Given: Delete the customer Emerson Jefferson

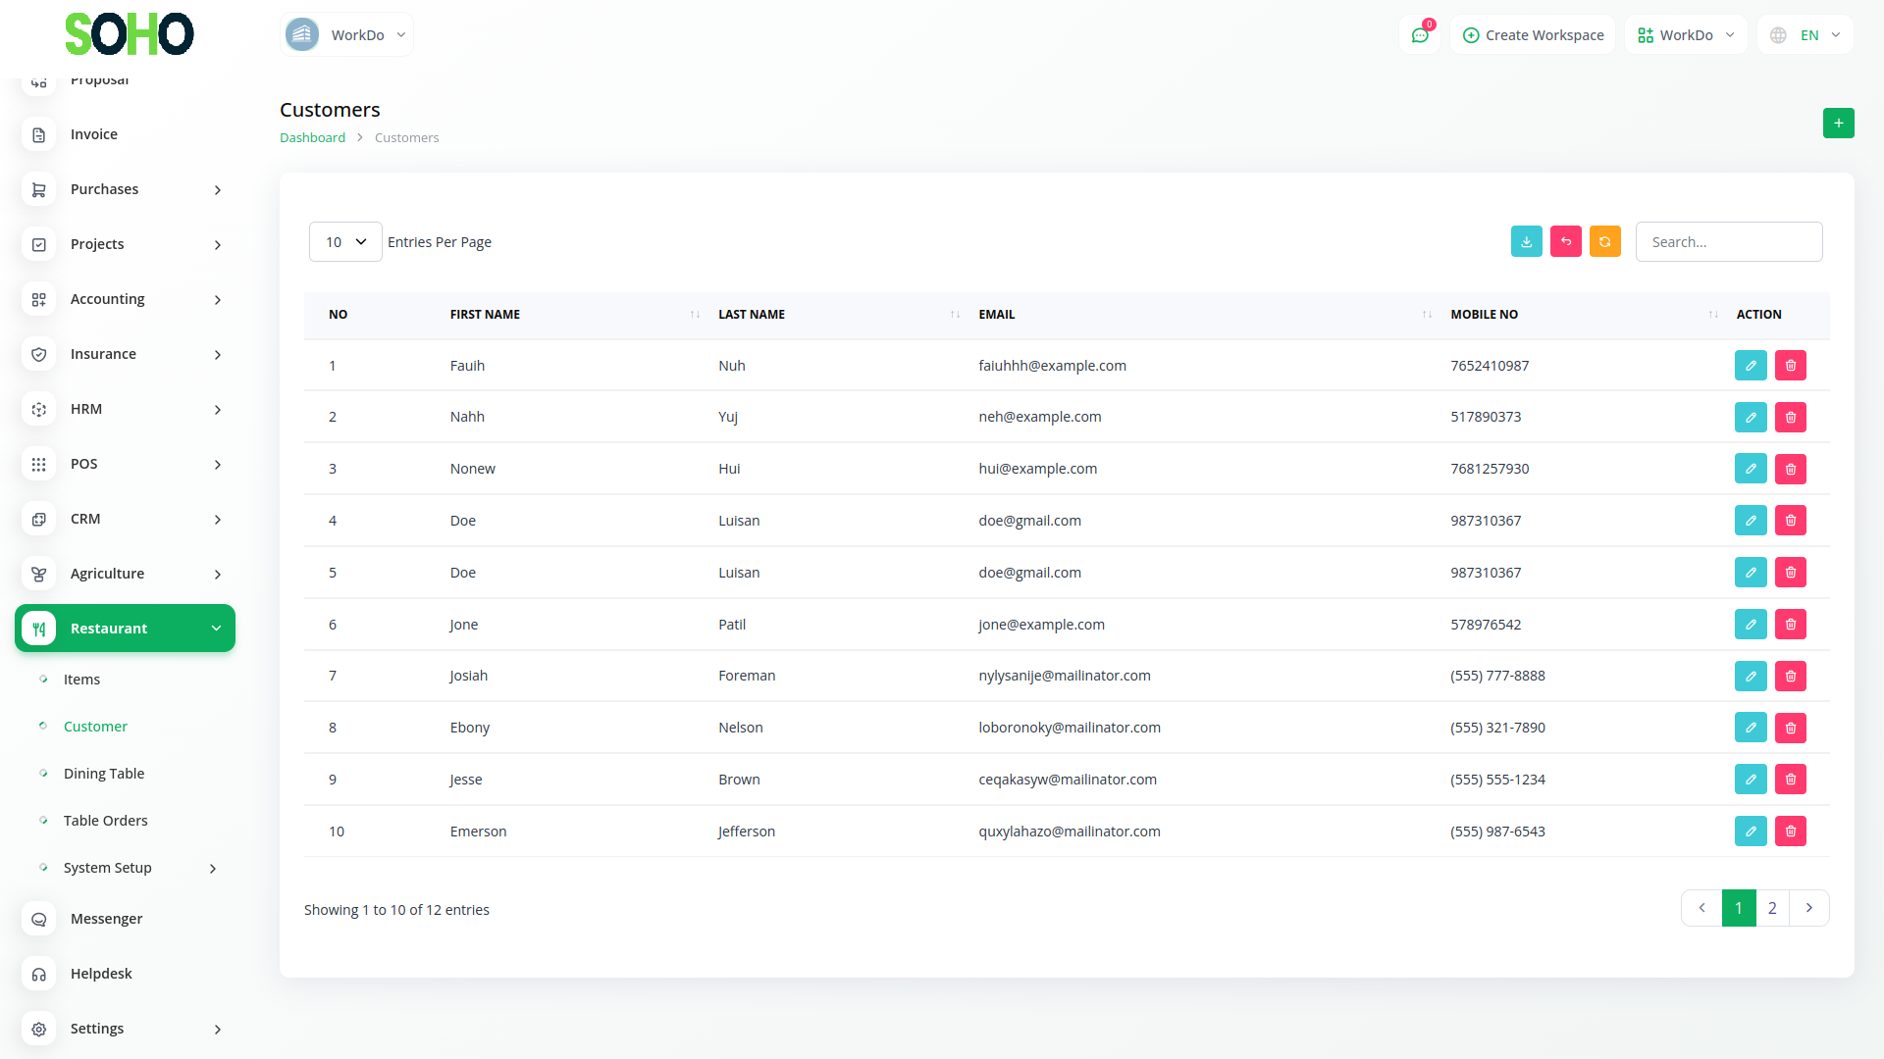Looking at the screenshot, I should tap(1790, 832).
